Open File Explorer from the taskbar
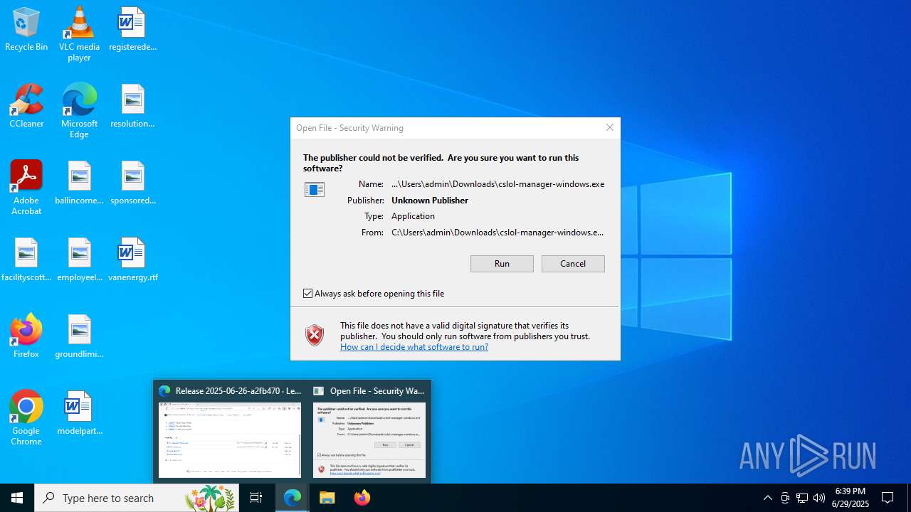The width and height of the screenshot is (911, 512). tap(327, 498)
